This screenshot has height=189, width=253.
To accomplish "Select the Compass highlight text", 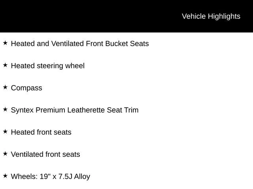I will tap(26, 88).
